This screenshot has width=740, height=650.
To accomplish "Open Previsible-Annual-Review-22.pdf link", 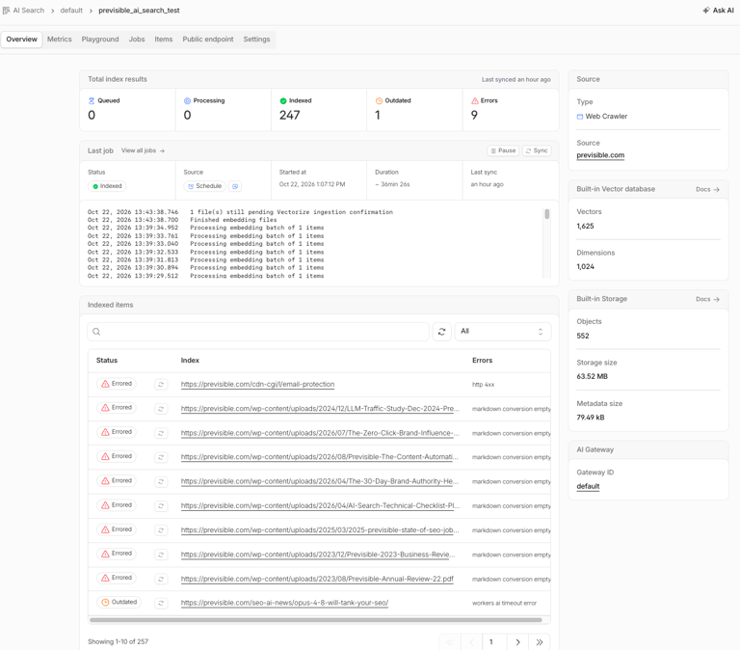I will pos(317,579).
